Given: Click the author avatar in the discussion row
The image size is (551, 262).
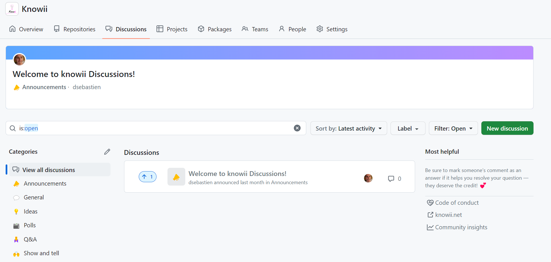Looking at the screenshot, I should [368, 178].
